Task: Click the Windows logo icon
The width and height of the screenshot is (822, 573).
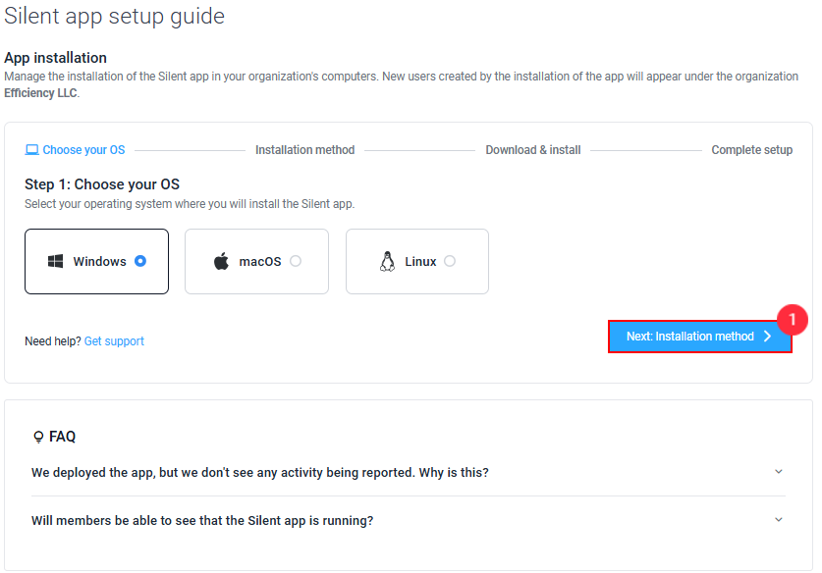Action: (56, 261)
